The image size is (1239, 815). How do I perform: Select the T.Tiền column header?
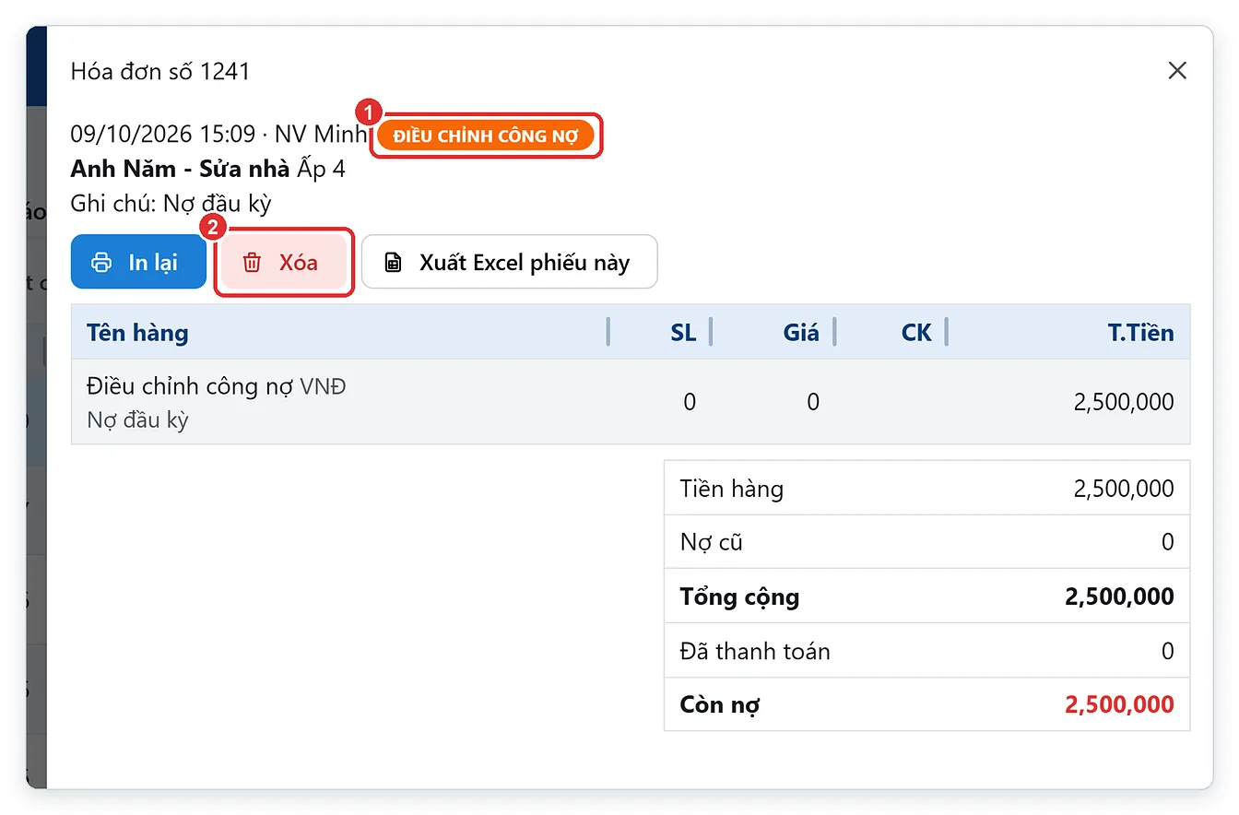point(1141,333)
